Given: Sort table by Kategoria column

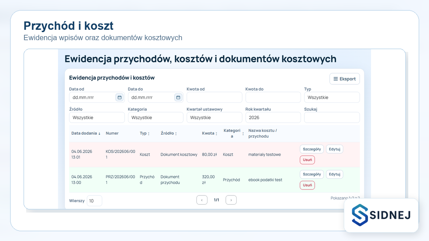Looking at the screenshot, I should tap(234, 133).
